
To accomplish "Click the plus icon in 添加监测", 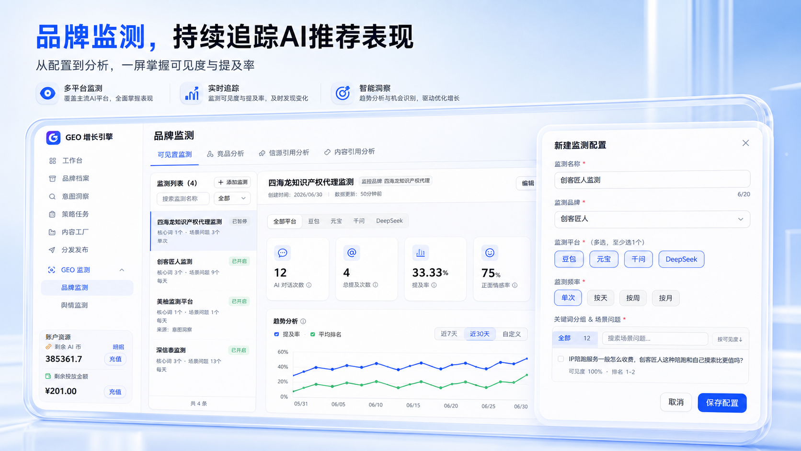I will (221, 182).
